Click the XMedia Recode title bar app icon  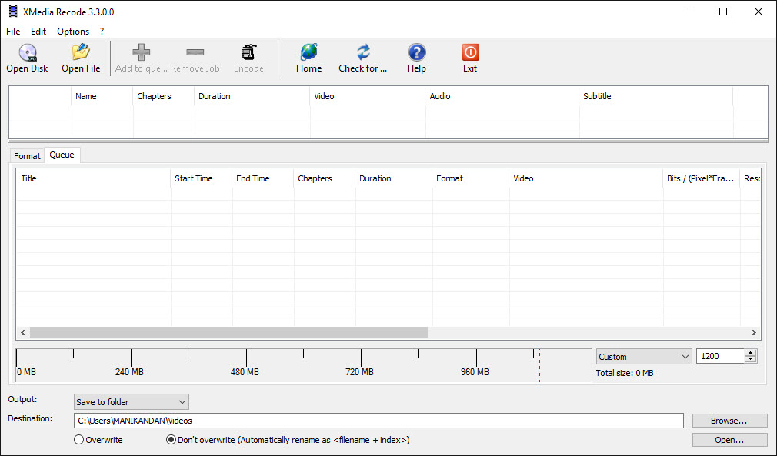(x=13, y=12)
